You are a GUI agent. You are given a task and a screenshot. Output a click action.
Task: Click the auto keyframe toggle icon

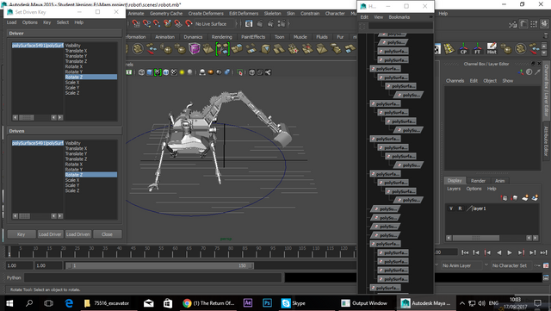[x=537, y=265]
